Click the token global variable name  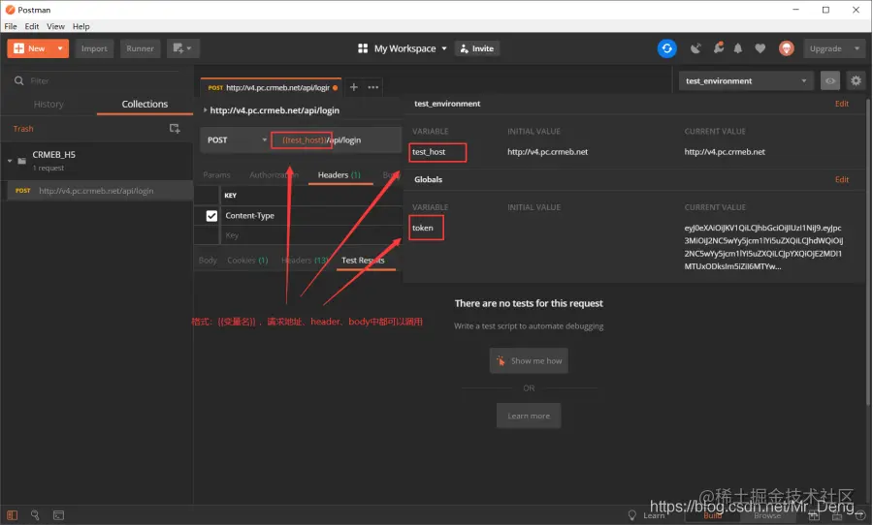[423, 228]
